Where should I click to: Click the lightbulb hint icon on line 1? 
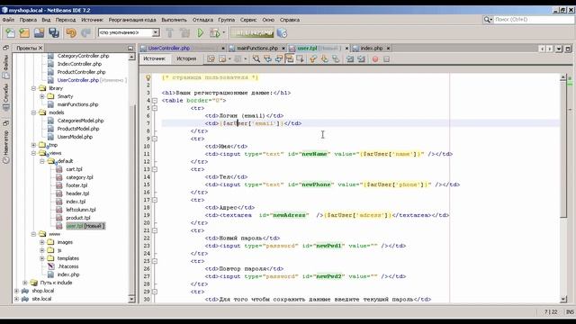[148, 78]
